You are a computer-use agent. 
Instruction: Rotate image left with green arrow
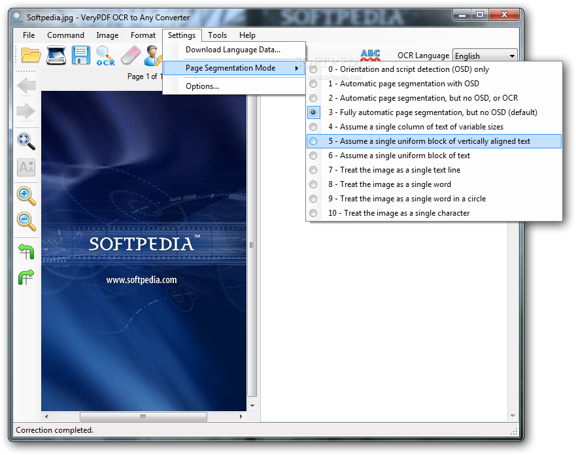click(26, 252)
